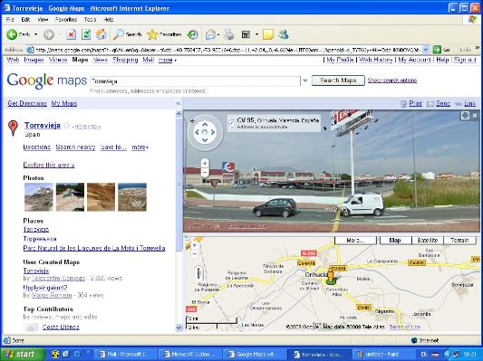Viewport: 483px width, 361px height.
Task: Star Torrevieja as a saved place
Action: pos(66,126)
